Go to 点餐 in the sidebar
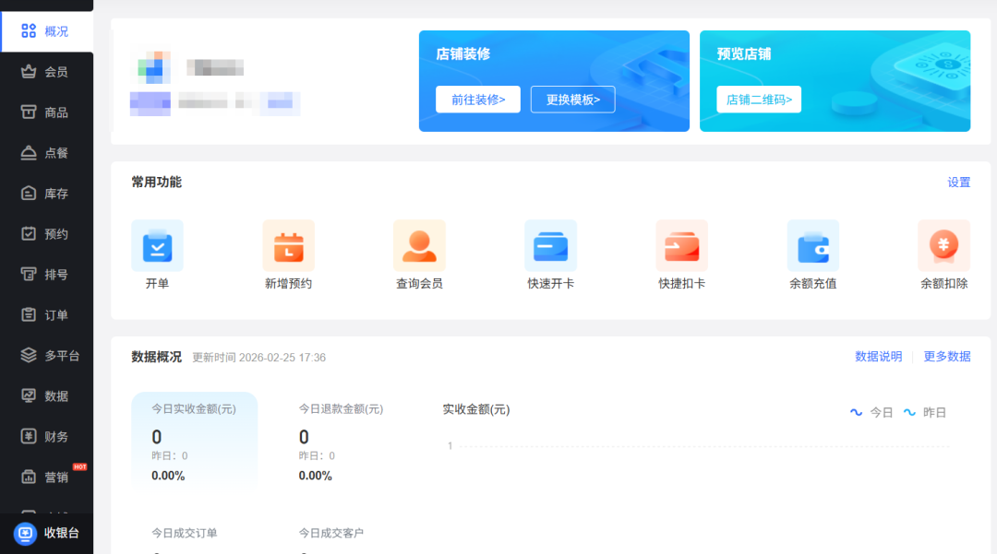The width and height of the screenshot is (997, 554). pyautogui.click(x=46, y=153)
